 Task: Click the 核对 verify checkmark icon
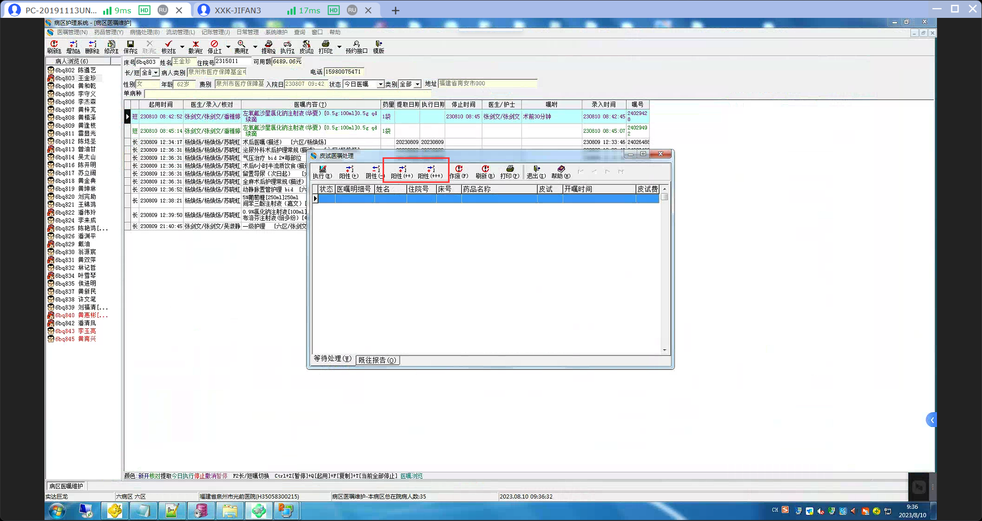(x=168, y=47)
